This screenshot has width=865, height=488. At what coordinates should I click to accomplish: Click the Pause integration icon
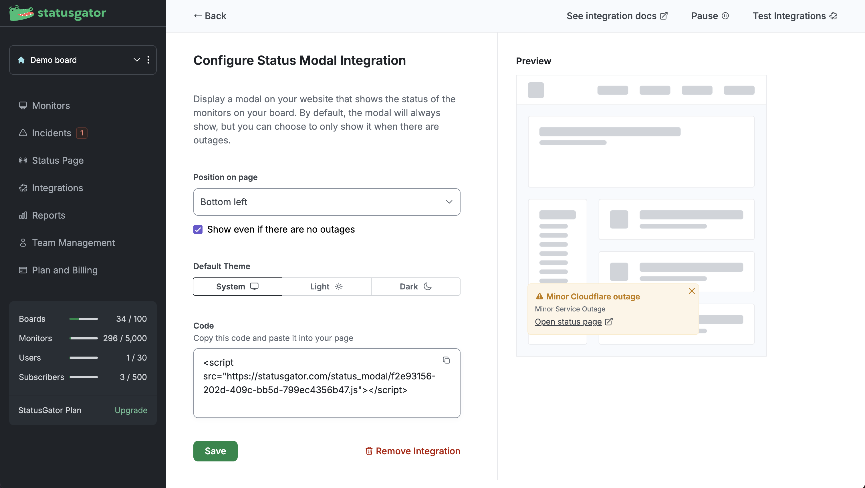(x=725, y=16)
